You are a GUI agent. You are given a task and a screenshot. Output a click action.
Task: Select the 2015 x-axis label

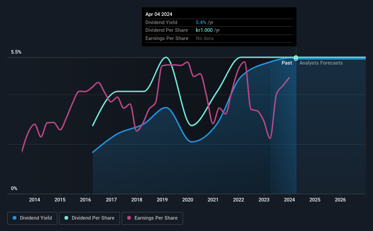pos(60,200)
